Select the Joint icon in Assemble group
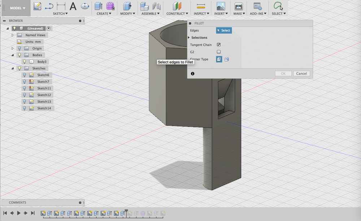 [x=156, y=6]
